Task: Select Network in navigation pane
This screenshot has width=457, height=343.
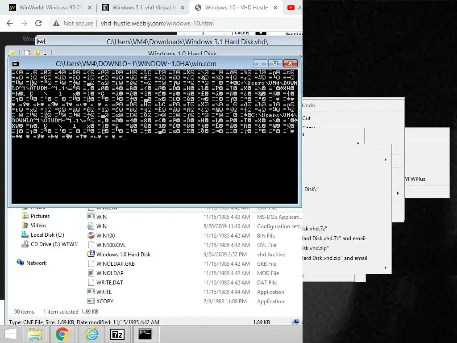Action: (x=36, y=263)
